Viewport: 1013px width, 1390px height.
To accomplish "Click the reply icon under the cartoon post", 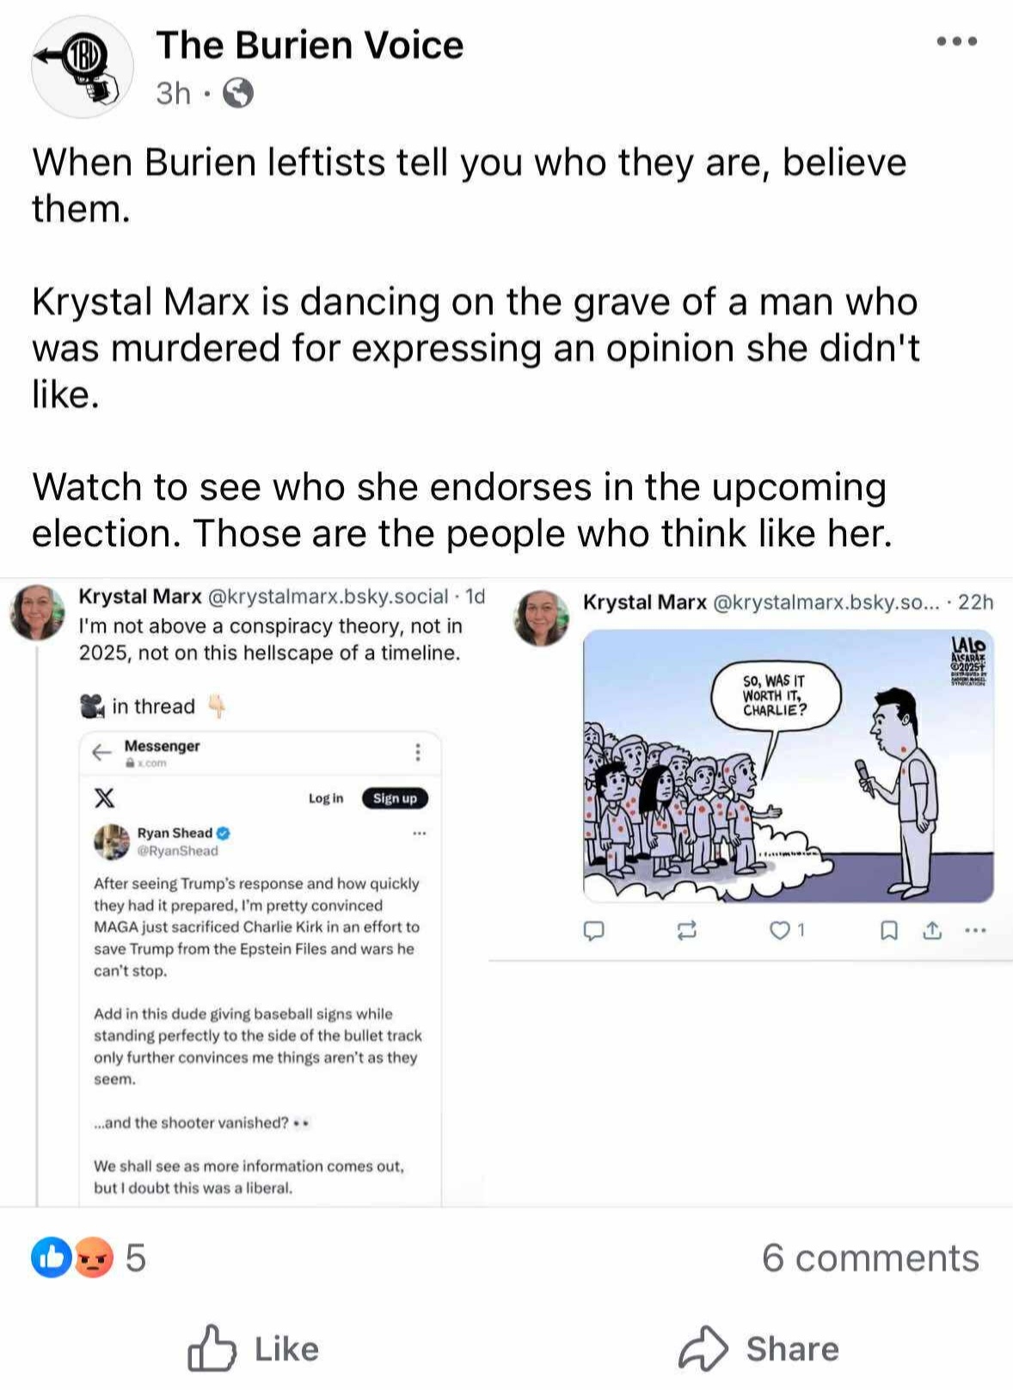I will click(x=594, y=930).
